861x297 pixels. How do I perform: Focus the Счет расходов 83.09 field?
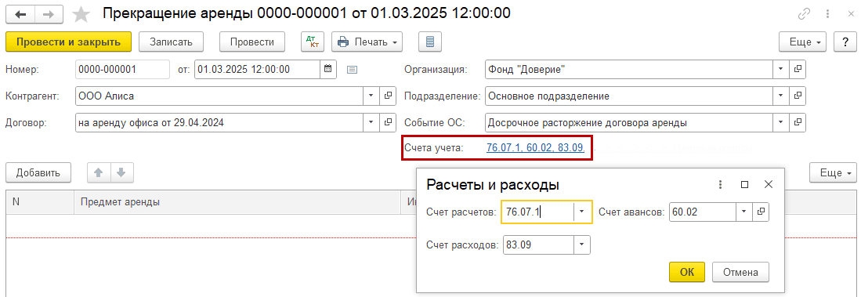pyautogui.click(x=538, y=244)
